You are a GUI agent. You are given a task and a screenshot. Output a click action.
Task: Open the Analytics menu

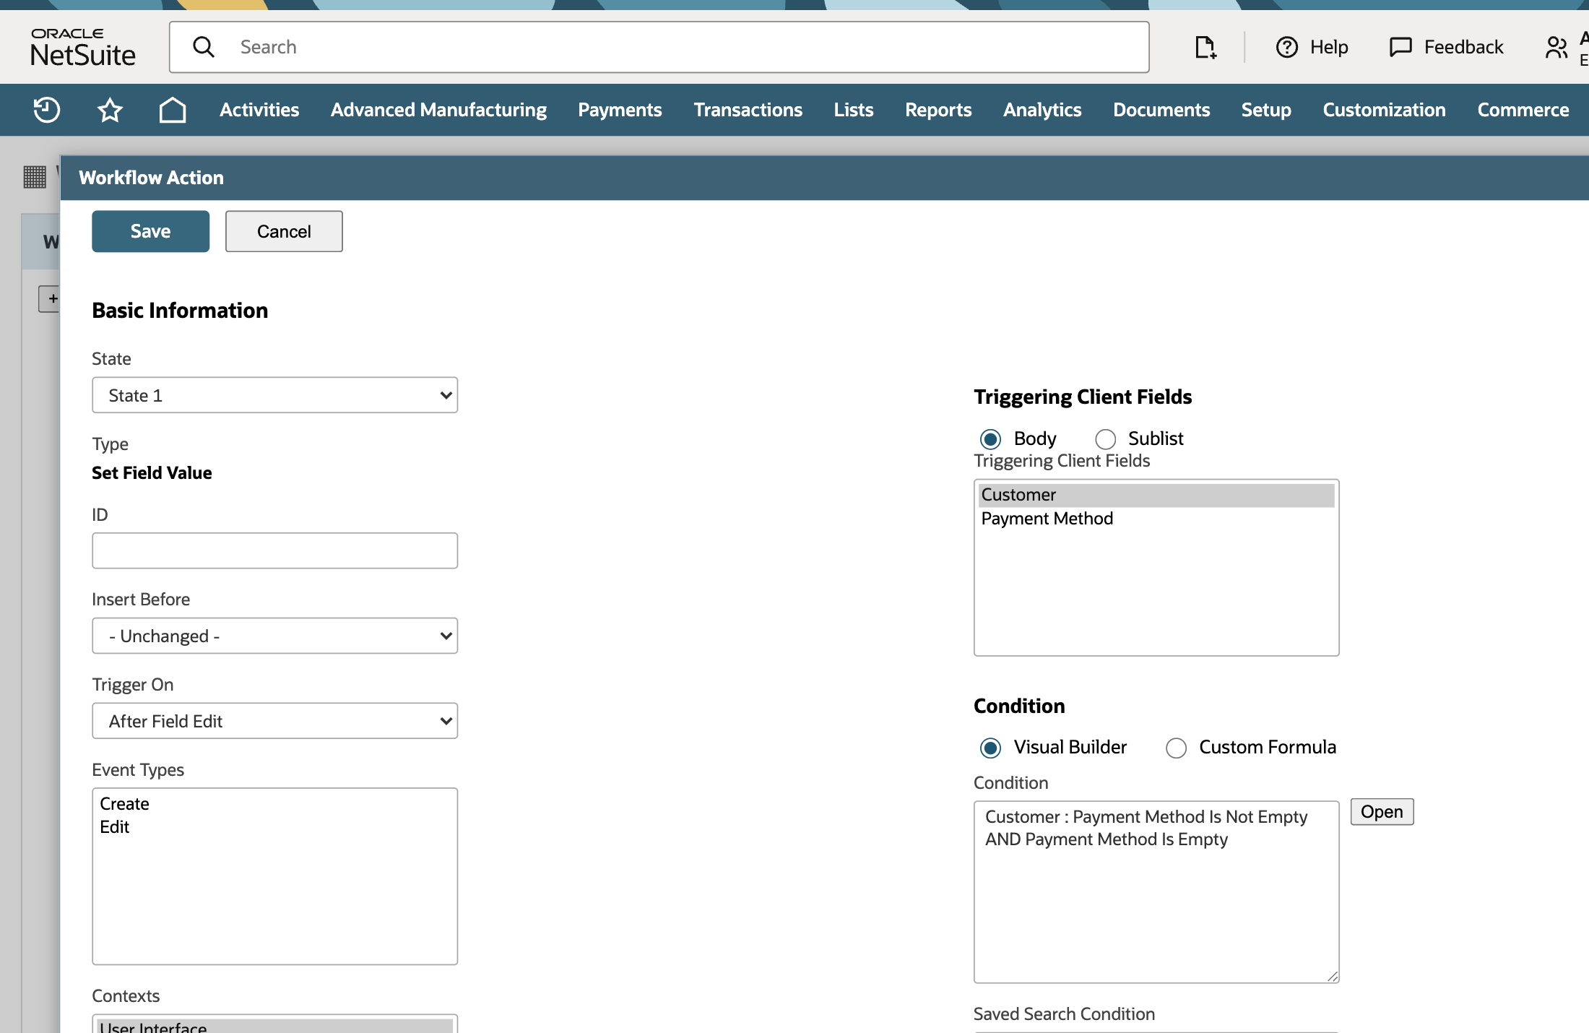tap(1042, 110)
